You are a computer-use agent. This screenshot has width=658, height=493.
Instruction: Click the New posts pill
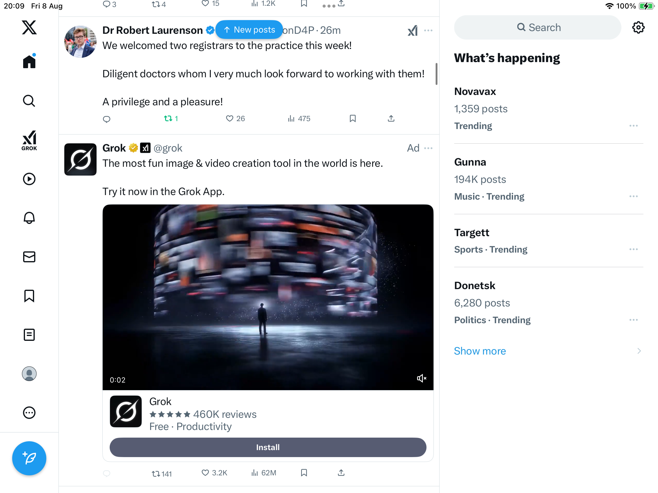249,30
